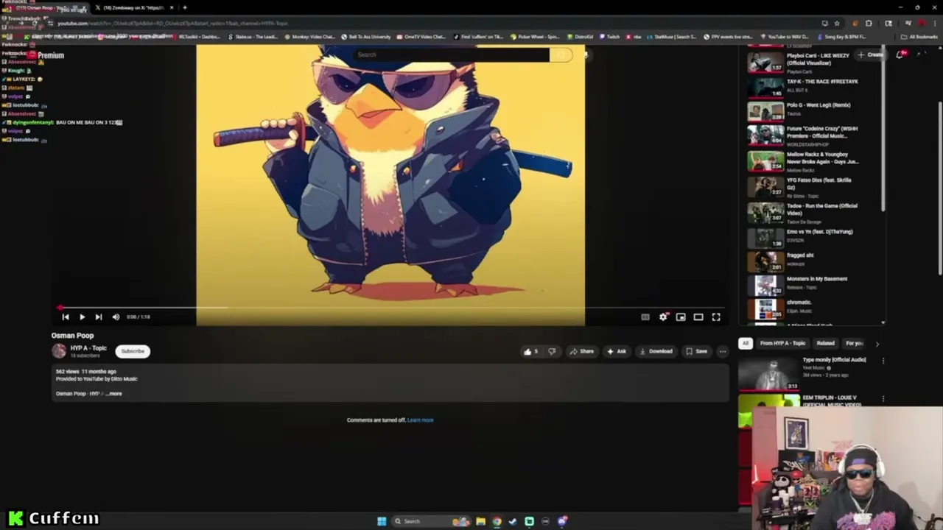This screenshot has width=943, height=530.
Task: Open the more actions menu under the video
Action: [x=723, y=351]
